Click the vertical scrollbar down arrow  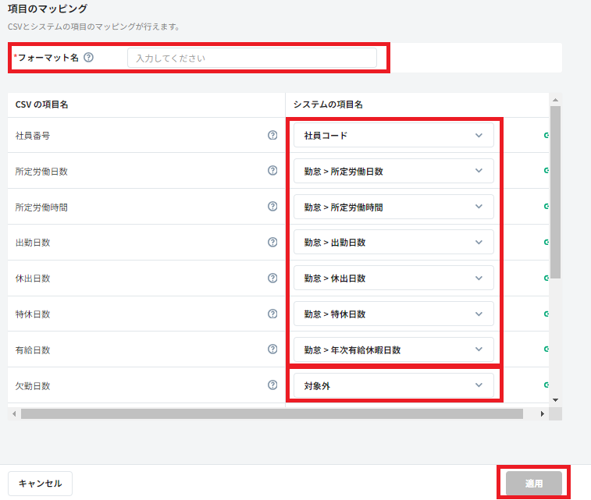(555, 399)
